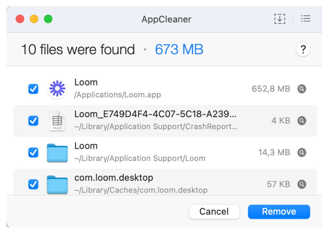Click the magnifier next to the crash report plist
The width and height of the screenshot is (328, 229).
[x=302, y=121]
